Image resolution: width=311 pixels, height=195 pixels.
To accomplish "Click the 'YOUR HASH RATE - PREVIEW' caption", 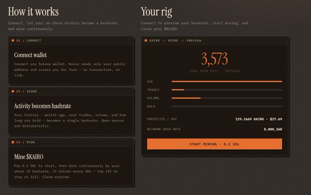I will [x=214, y=71].
